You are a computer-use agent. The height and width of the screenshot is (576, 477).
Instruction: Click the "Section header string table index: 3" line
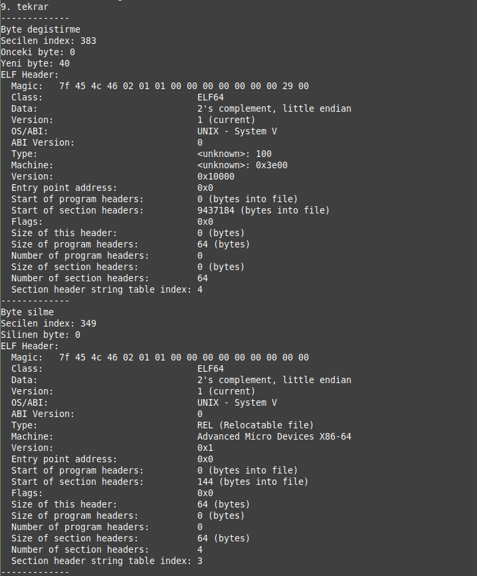point(107,561)
